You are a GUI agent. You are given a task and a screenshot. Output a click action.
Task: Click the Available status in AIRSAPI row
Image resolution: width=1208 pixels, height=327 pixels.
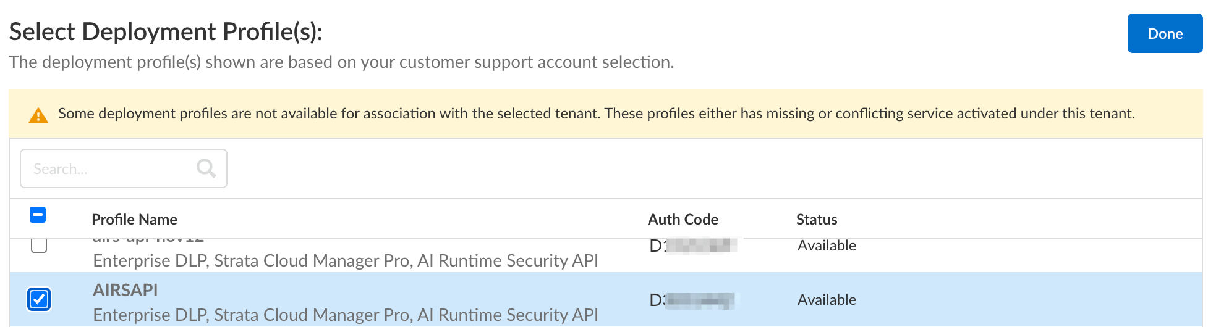(x=827, y=300)
